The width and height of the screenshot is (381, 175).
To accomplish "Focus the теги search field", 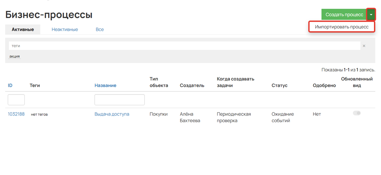I will (x=184, y=46).
